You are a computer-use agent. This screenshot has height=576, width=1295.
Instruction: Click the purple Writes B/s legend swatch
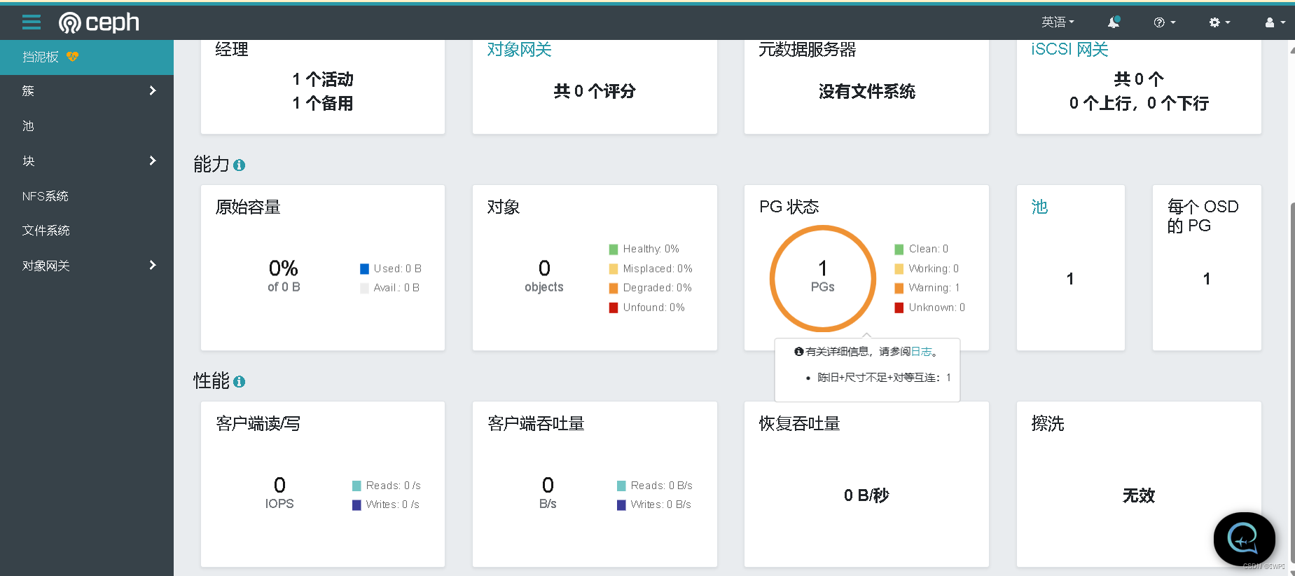(x=621, y=505)
